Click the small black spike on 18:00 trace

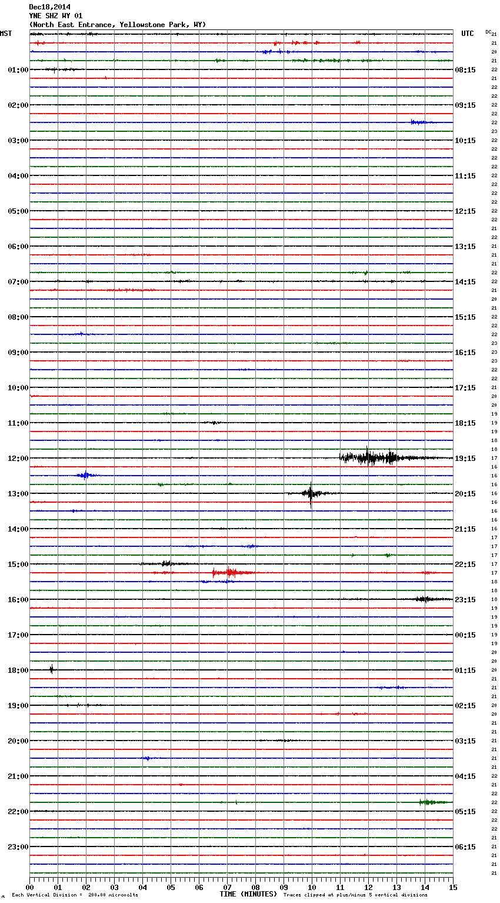coord(52,669)
